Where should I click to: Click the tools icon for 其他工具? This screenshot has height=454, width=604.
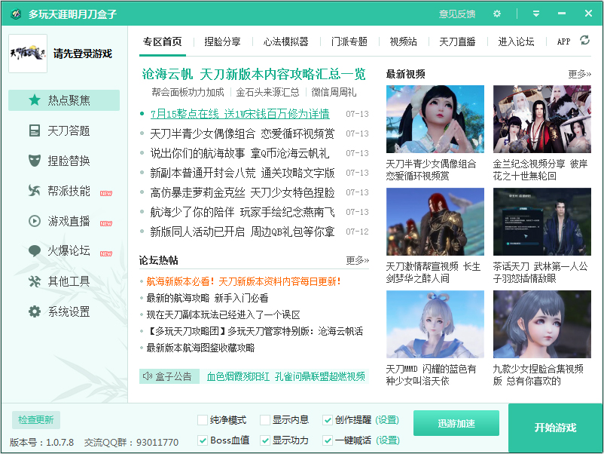click(x=35, y=281)
